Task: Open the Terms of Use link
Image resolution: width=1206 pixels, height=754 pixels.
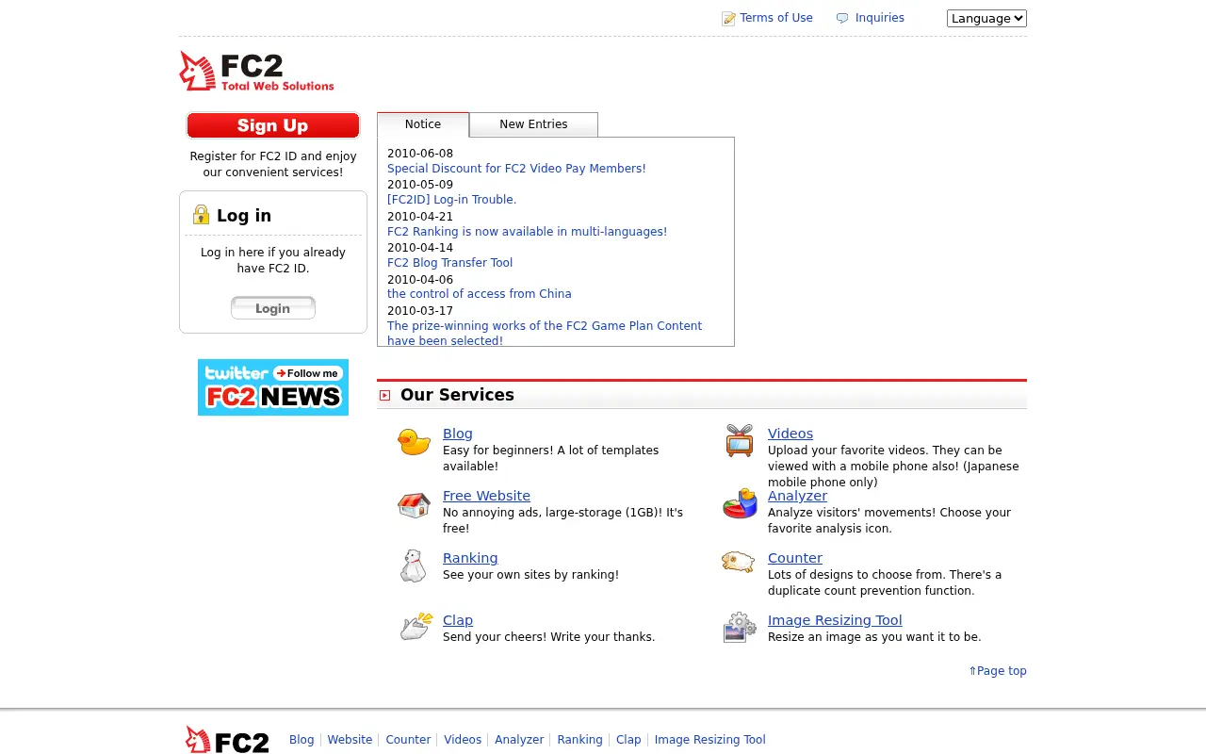Action: click(776, 18)
